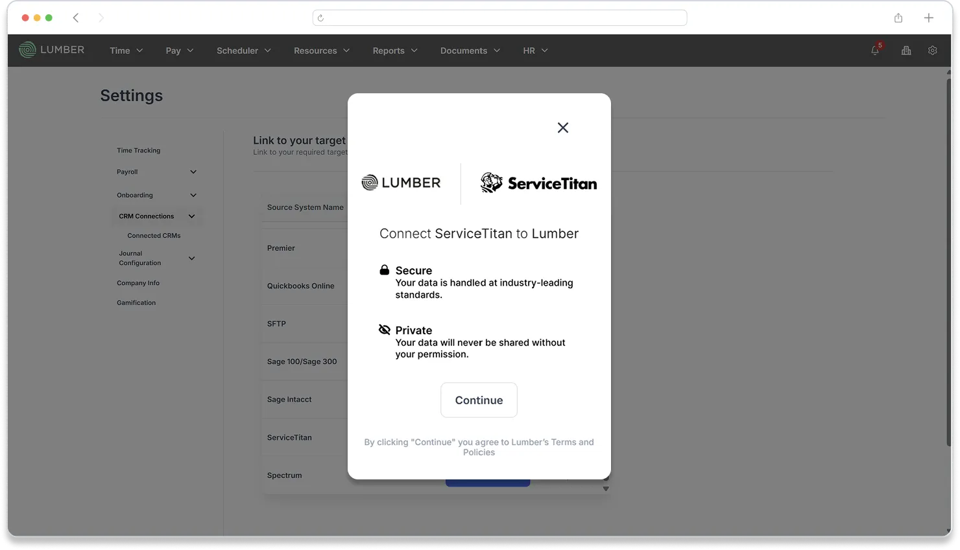
Task: Click the HR menu chevron
Action: (545, 51)
